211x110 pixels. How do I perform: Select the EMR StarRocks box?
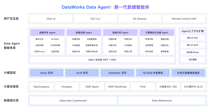point(118,87)
